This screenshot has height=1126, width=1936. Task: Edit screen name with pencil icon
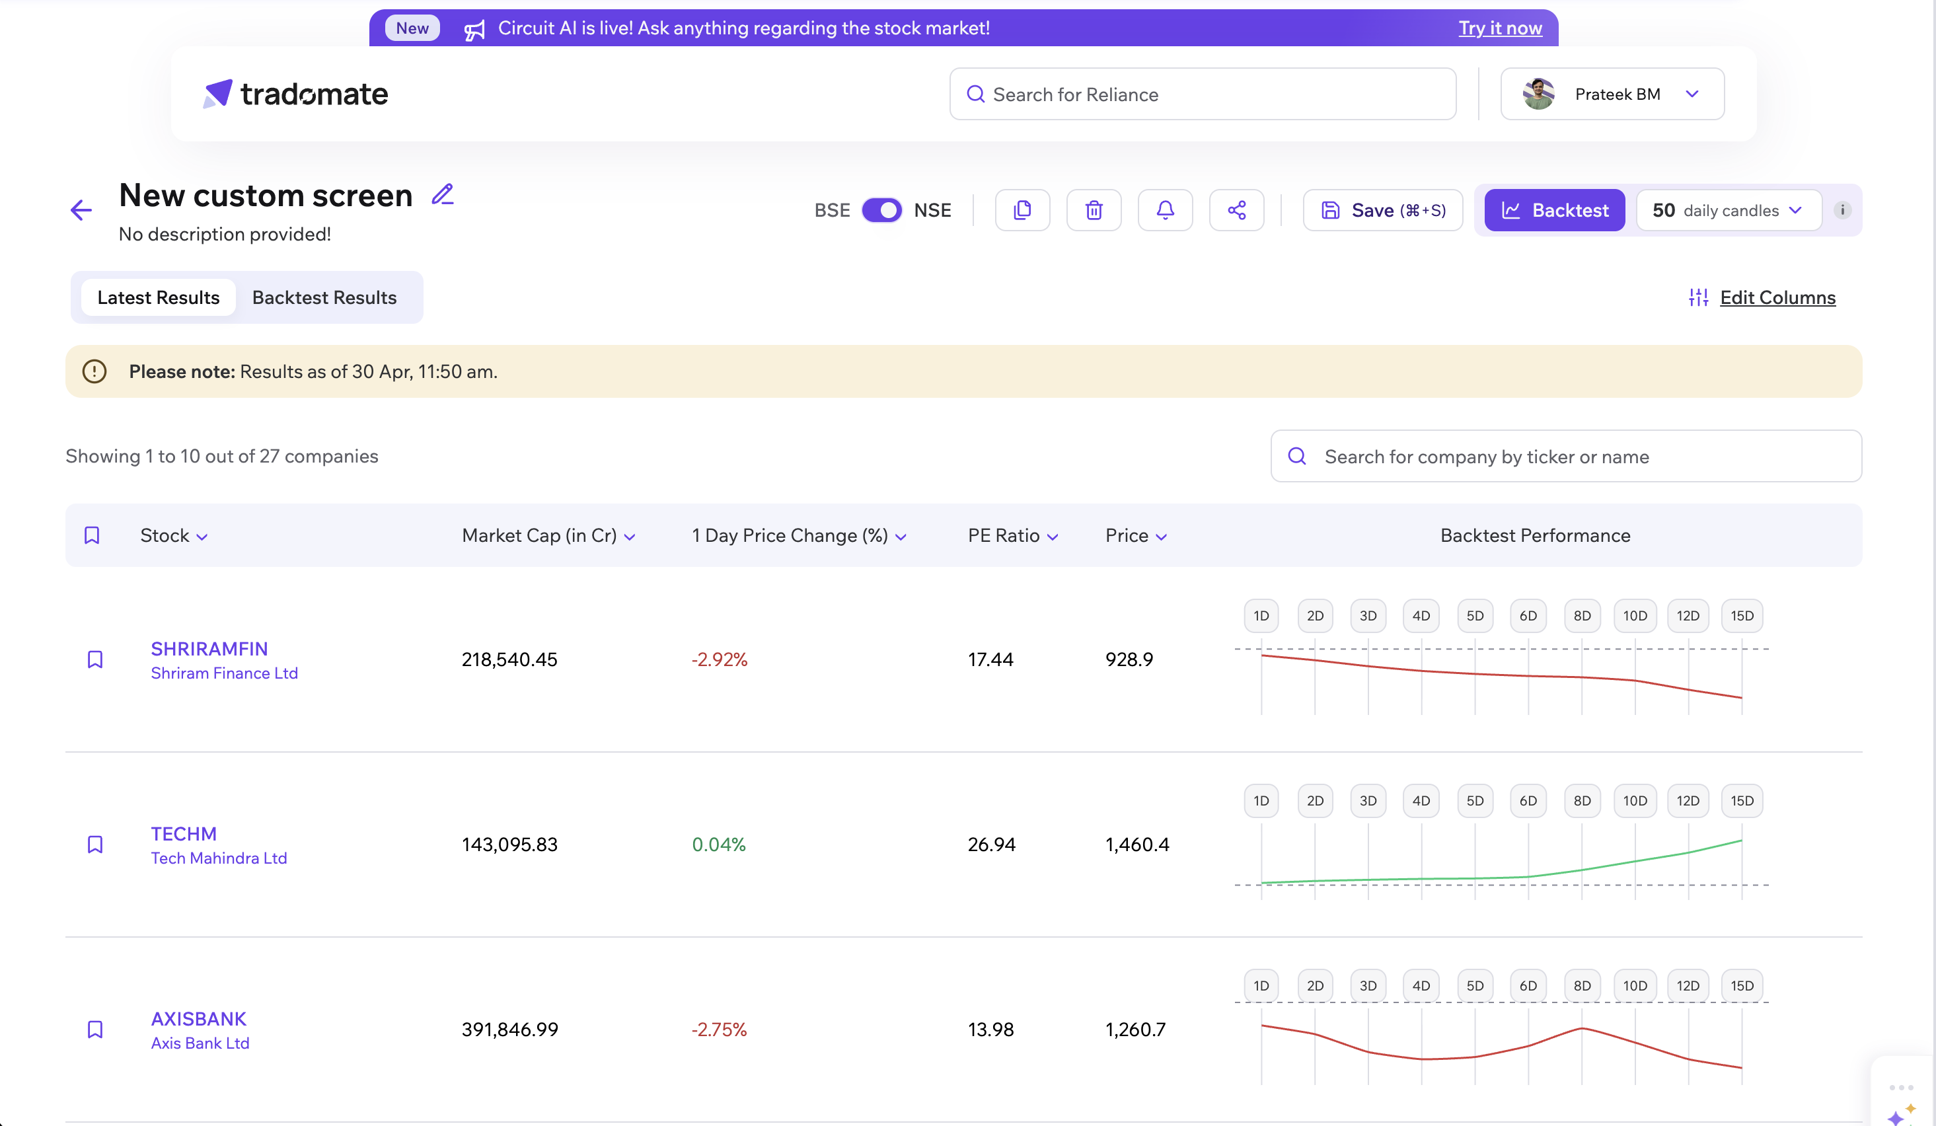(x=443, y=194)
